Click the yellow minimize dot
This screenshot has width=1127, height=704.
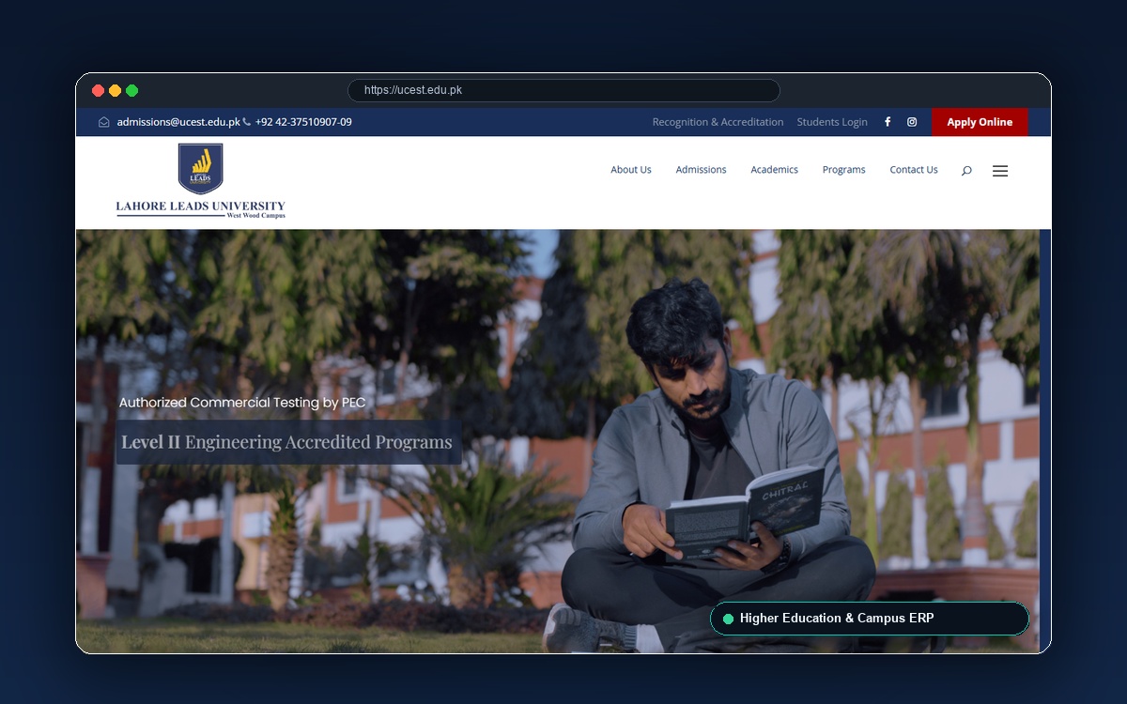[x=115, y=90]
